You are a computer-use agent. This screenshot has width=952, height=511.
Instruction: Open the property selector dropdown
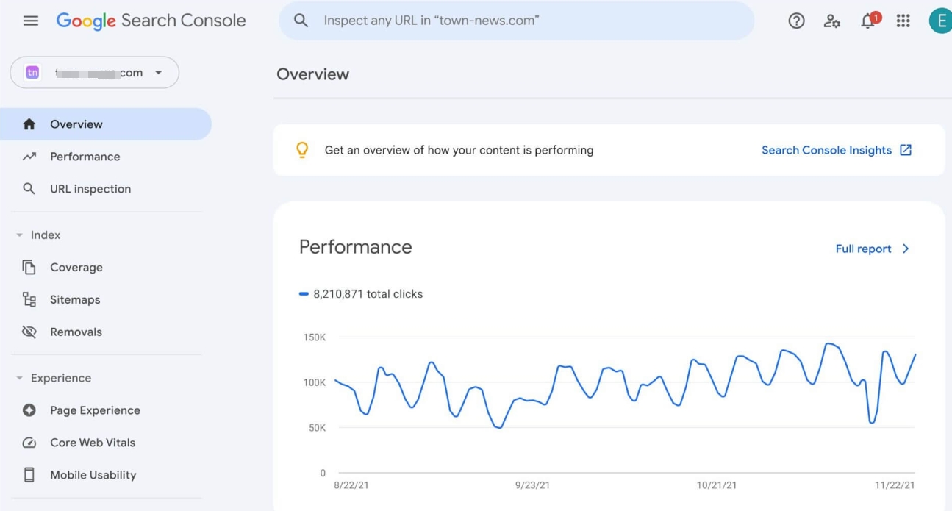pyautogui.click(x=94, y=72)
